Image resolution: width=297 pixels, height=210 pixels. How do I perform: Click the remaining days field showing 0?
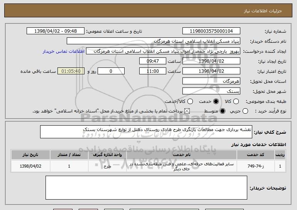coord(111,71)
